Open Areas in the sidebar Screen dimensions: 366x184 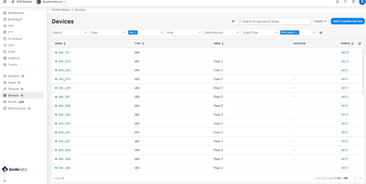[12, 83]
